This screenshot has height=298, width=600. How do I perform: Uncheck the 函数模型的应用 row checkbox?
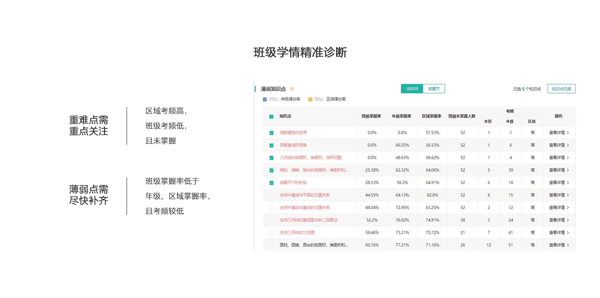point(271,133)
